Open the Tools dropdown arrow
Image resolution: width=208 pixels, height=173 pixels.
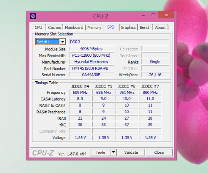click(114, 152)
